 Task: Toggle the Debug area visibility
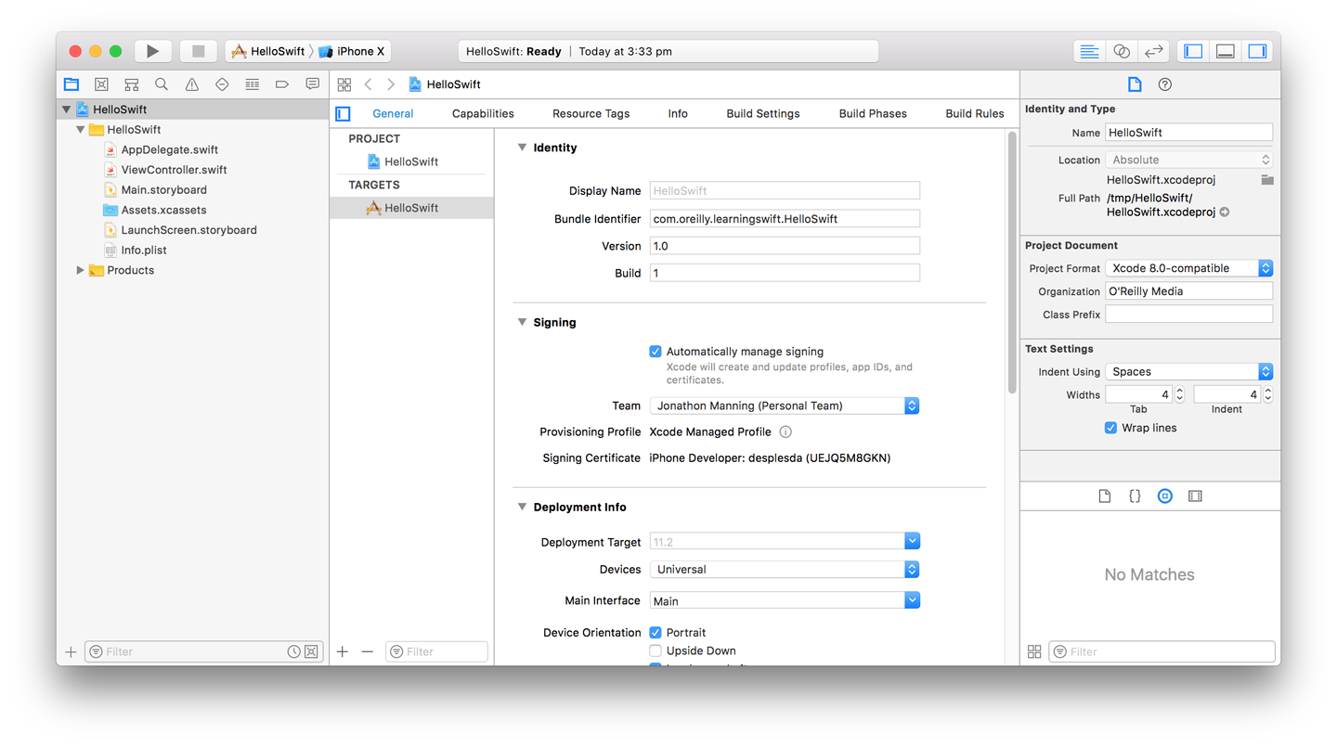tap(1226, 51)
